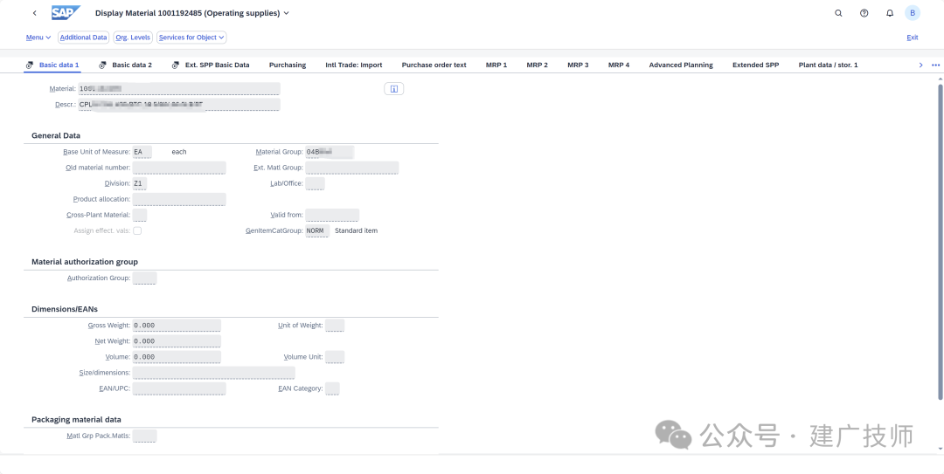Open Purchase order text tab
The width and height of the screenshot is (944, 474).
click(x=434, y=65)
